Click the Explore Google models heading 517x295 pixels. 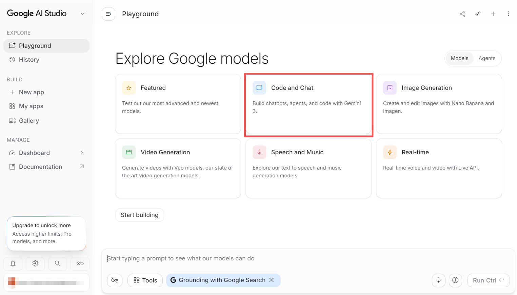192,58
